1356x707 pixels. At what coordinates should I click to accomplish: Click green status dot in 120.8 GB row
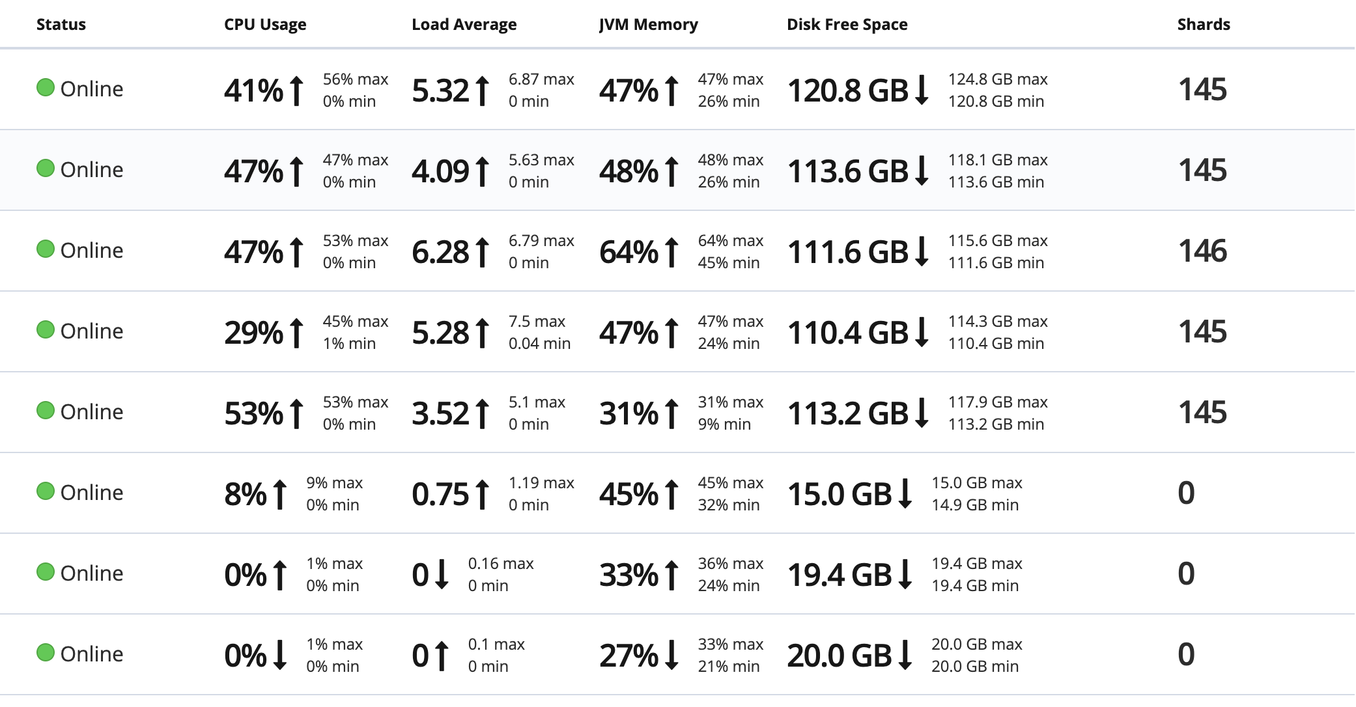[46, 87]
